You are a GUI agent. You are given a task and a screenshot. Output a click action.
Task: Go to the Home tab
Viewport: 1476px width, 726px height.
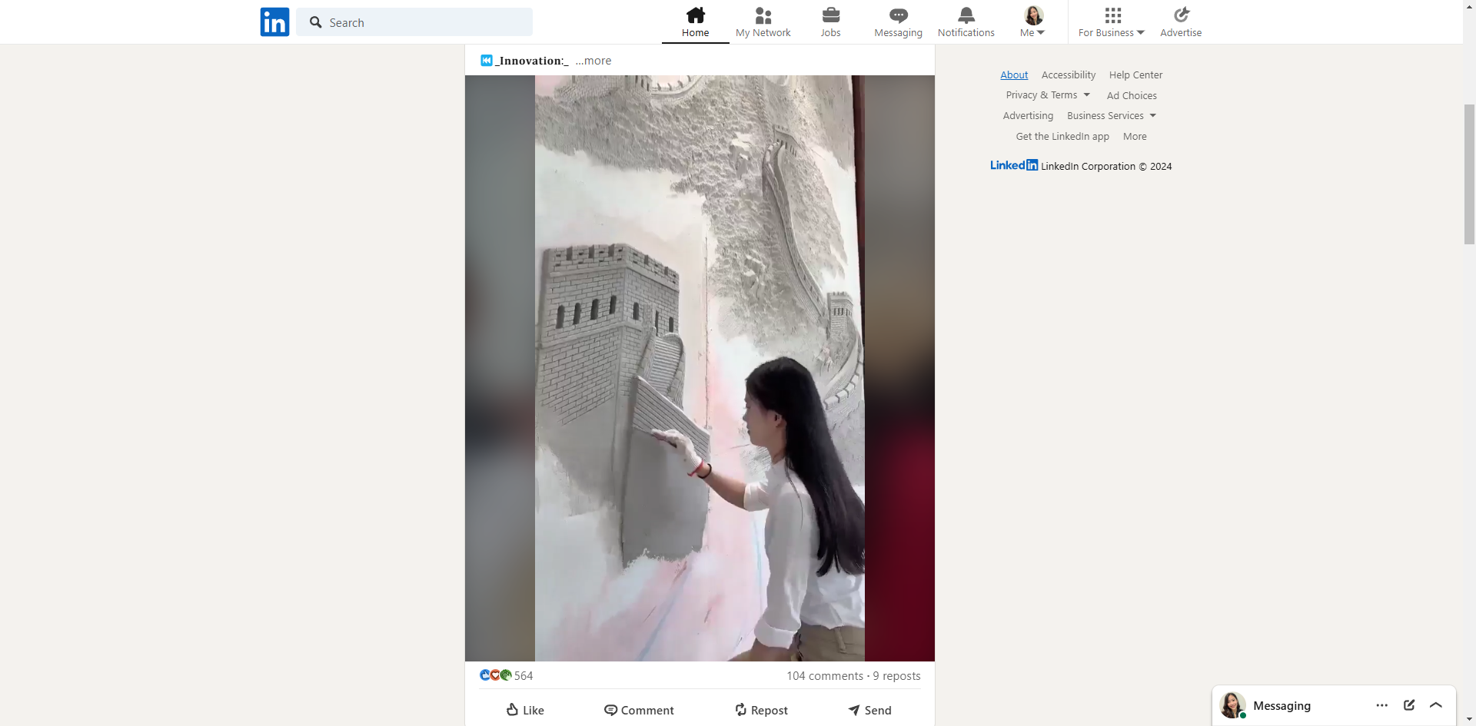[695, 22]
